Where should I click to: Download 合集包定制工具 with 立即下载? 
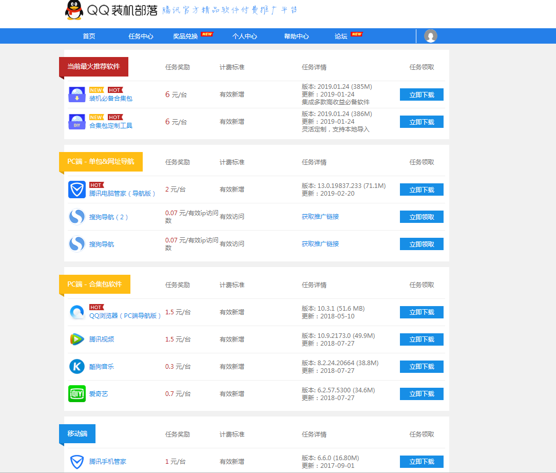[x=421, y=122]
